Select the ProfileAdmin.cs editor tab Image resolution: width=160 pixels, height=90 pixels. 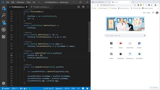[x=18, y=7]
